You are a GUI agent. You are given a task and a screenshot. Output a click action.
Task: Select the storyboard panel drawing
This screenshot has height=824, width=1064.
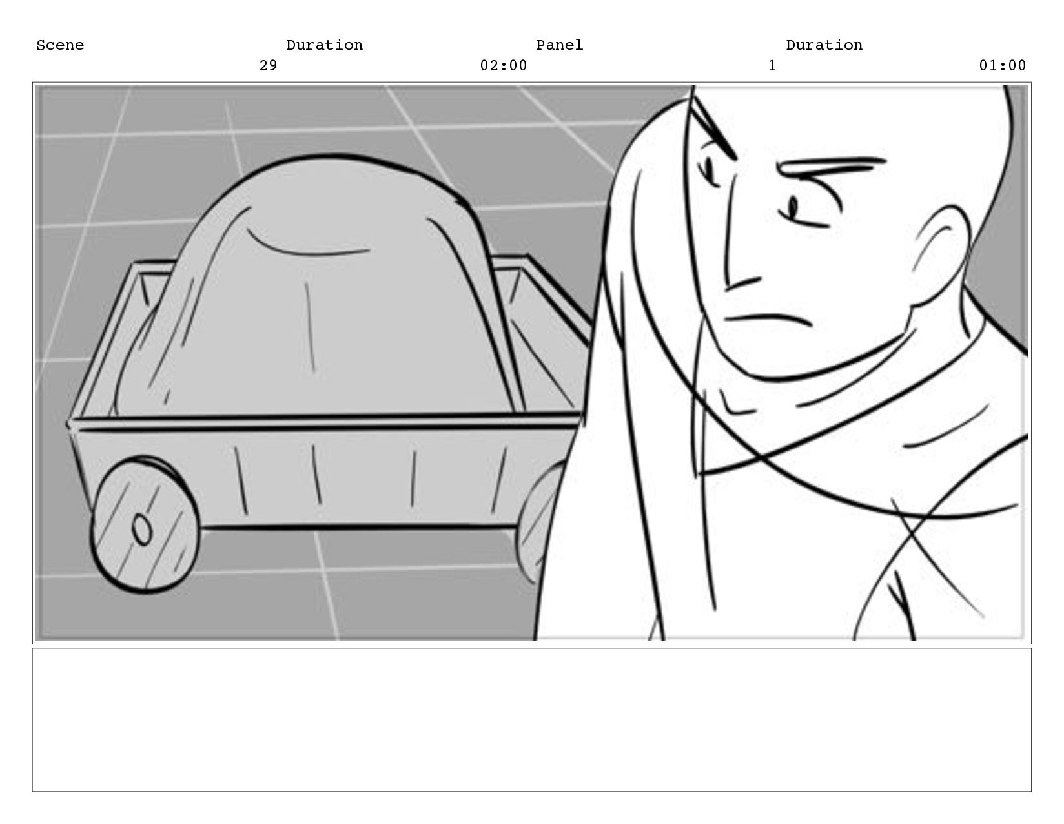(532, 363)
